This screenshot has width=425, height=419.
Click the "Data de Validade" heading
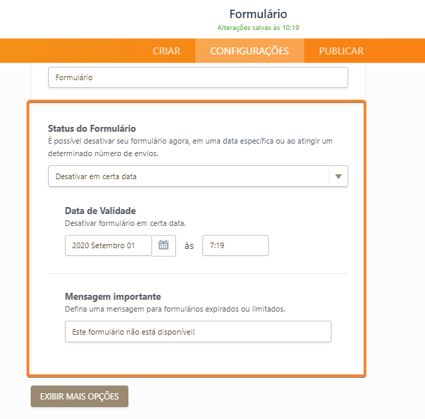100,211
